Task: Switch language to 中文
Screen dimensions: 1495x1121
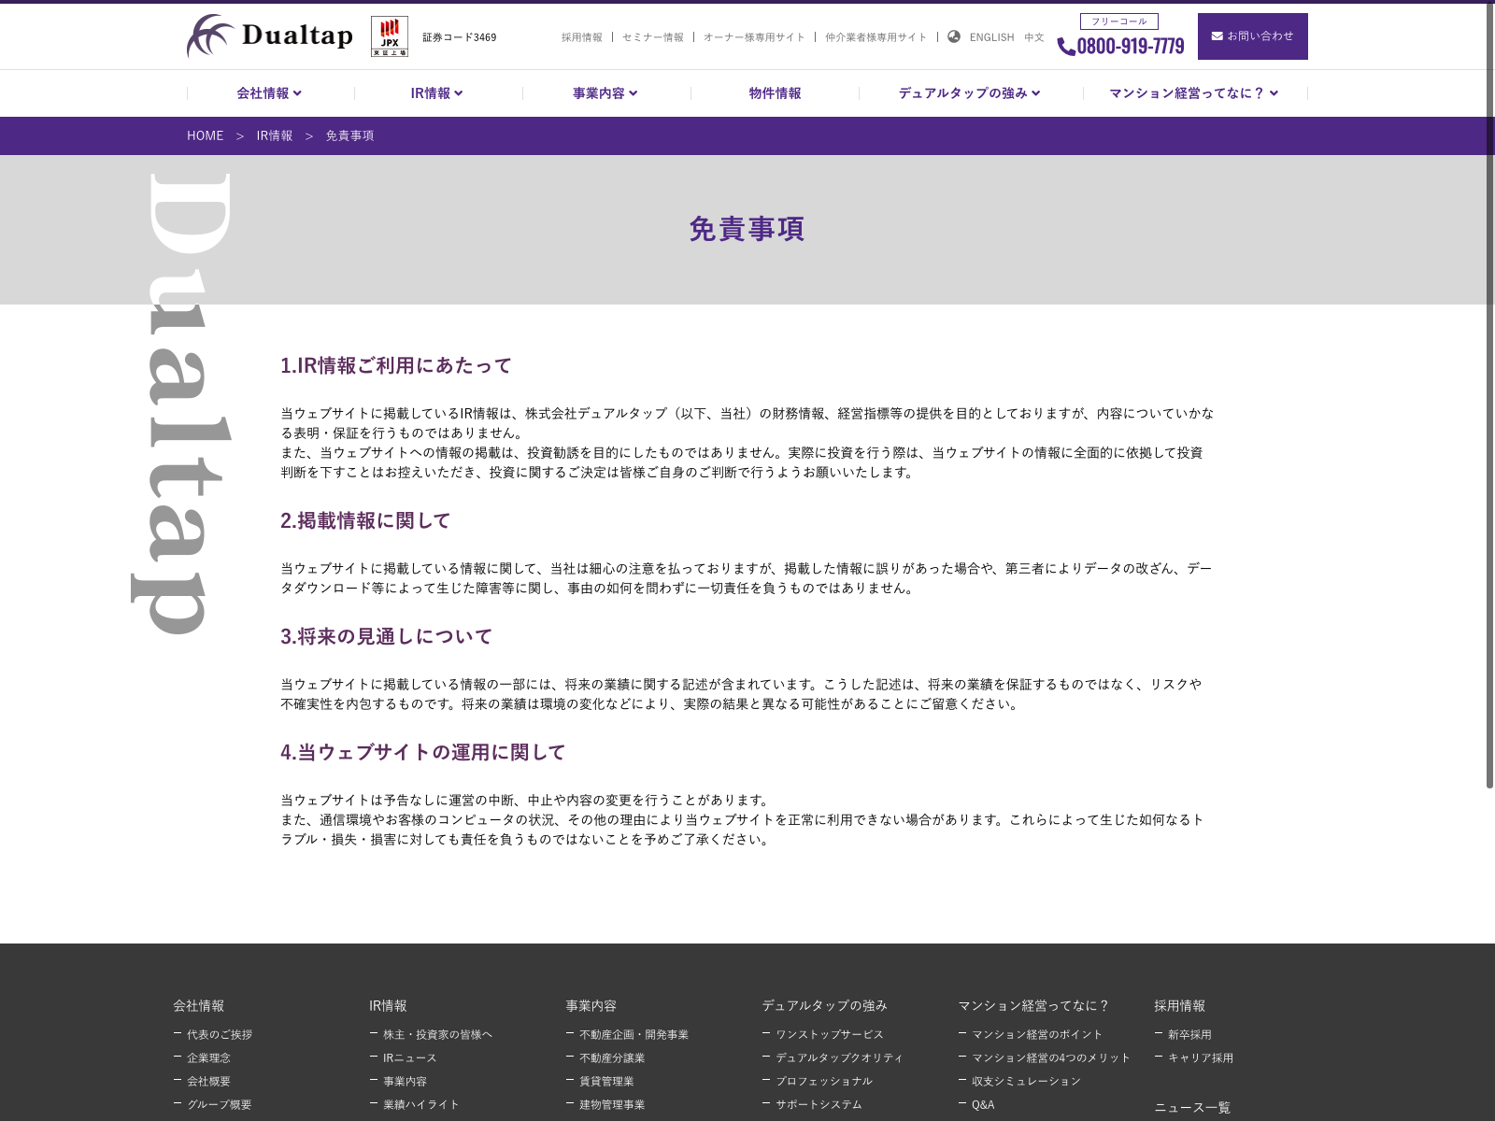Action: (x=1033, y=37)
